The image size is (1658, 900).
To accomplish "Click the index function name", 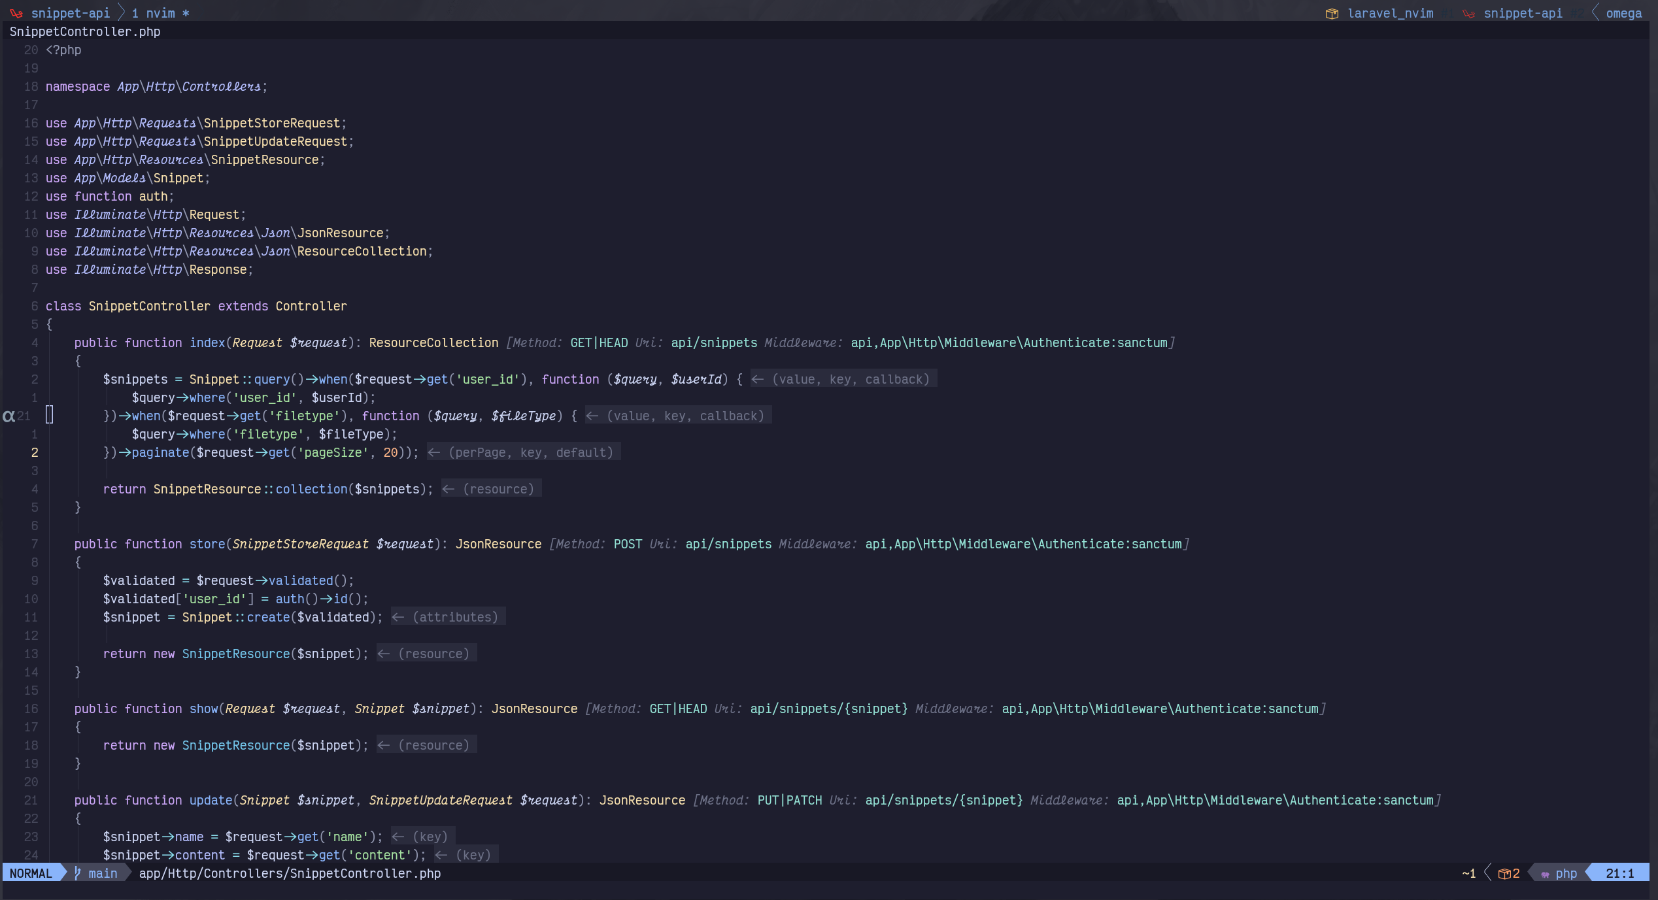I will click(207, 342).
